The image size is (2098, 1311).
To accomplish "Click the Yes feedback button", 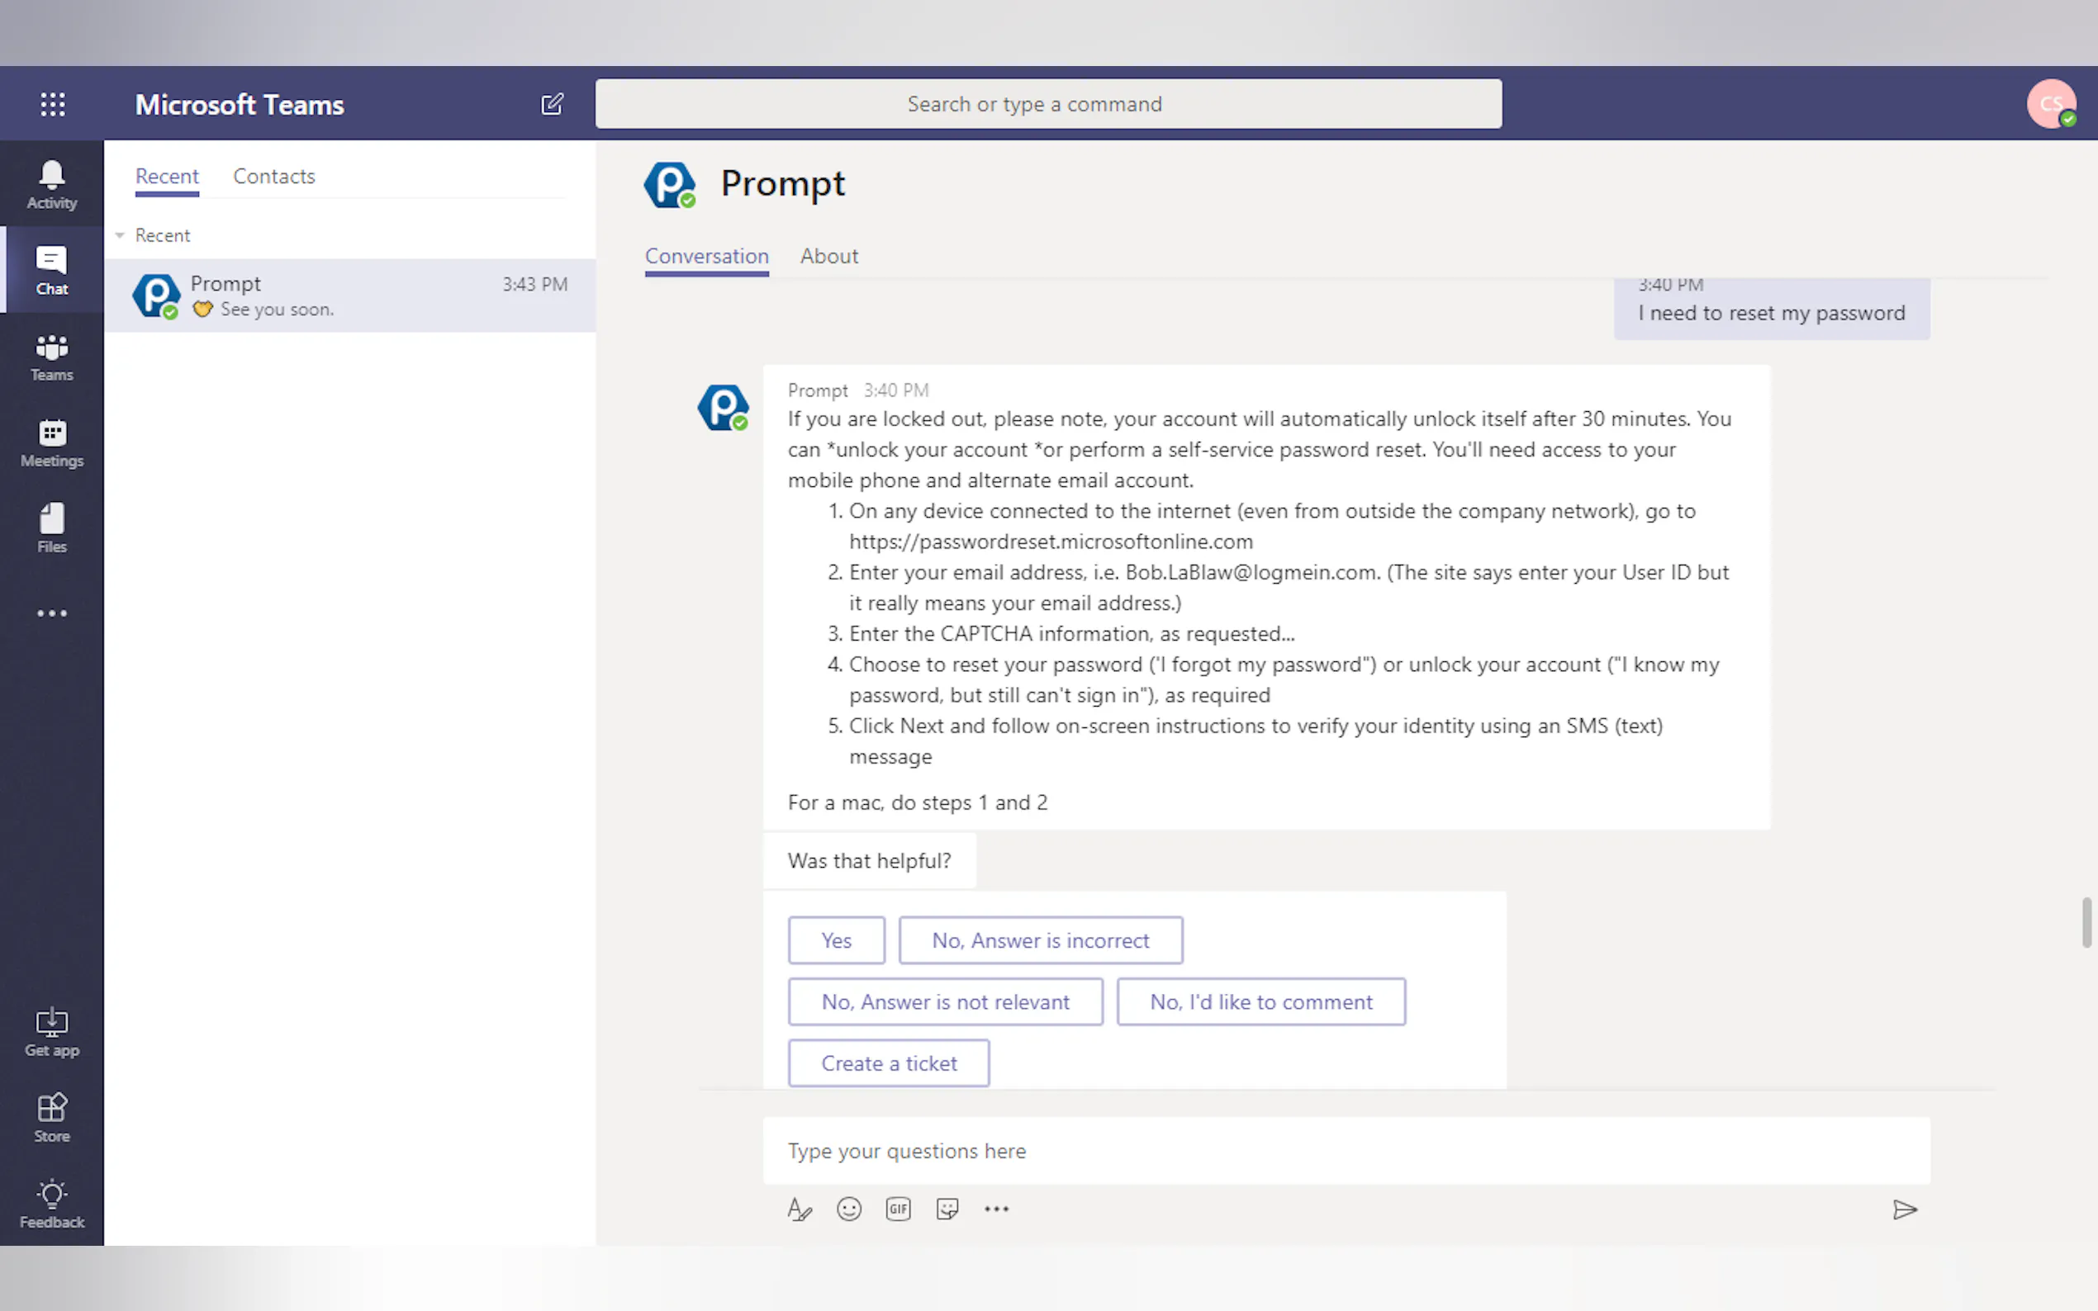I will tap(836, 939).
